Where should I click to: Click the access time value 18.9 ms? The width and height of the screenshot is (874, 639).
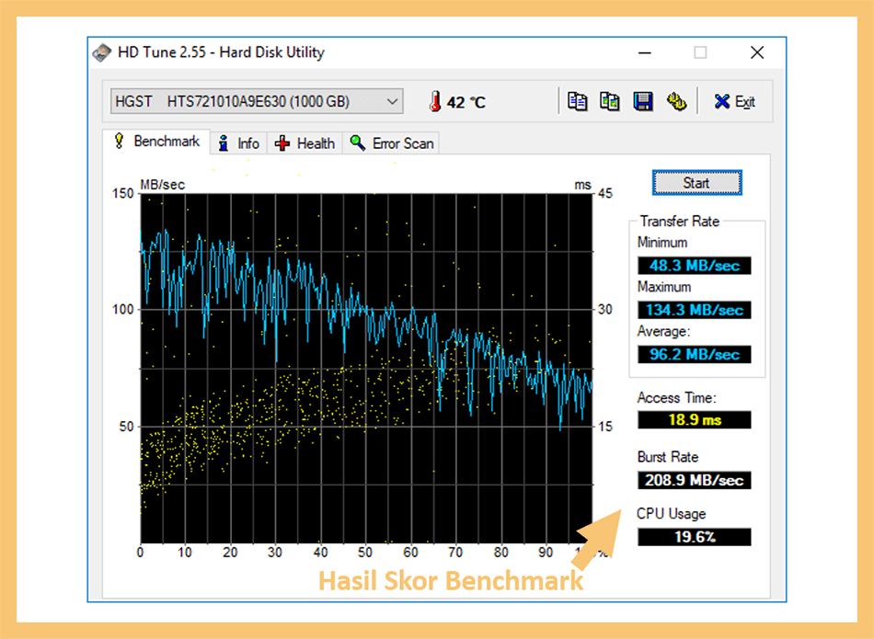pyautogui.click(x=695, y=419)
